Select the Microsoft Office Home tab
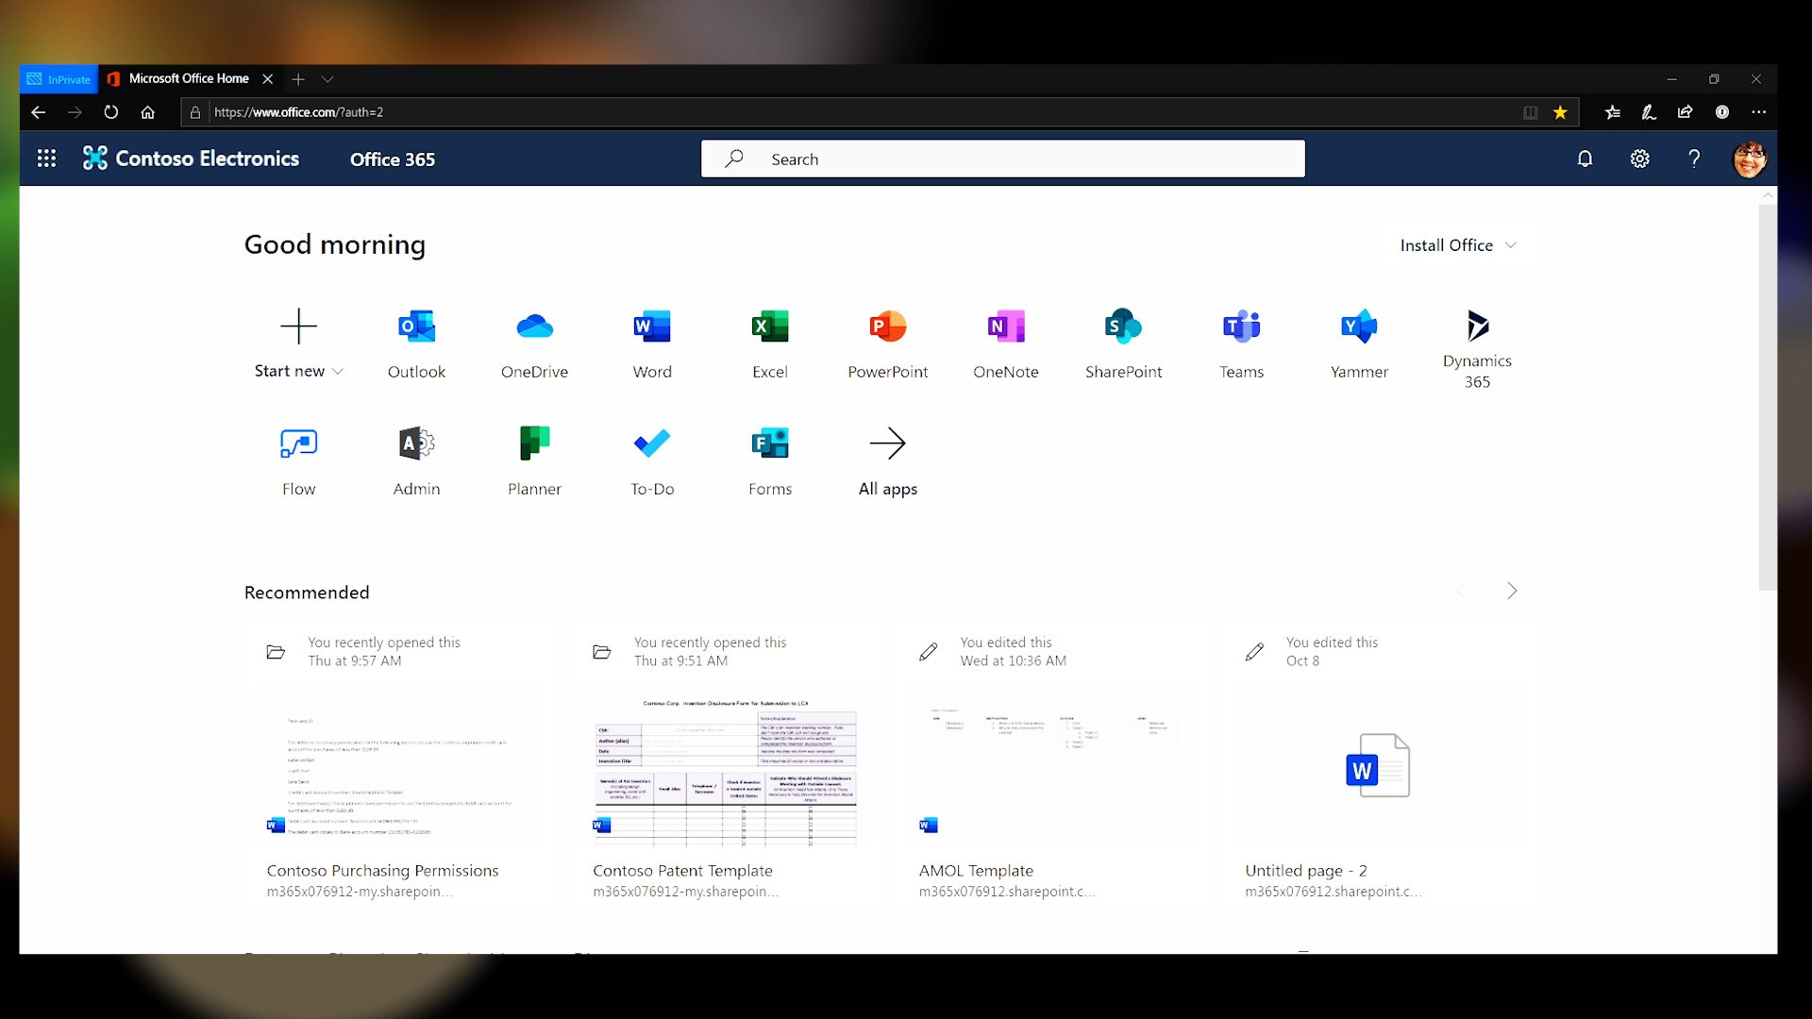 point(189,79)
